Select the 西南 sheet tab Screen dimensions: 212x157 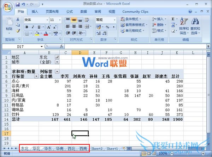coord(83,149)
